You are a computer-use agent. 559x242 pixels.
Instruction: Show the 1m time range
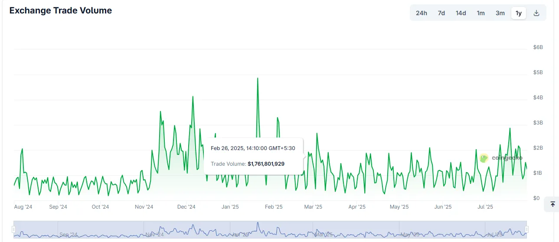coord(481,13)
